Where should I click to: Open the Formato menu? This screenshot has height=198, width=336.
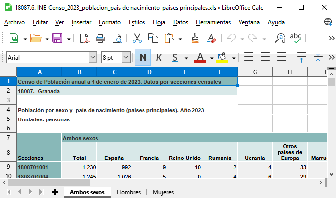(x=109, y=22)
